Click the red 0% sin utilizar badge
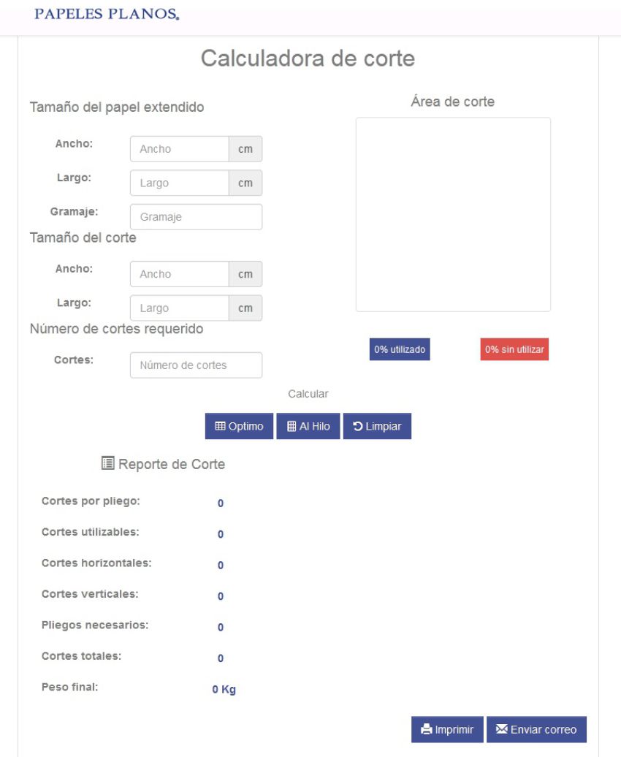This screenshot has height=757, width=621. tap(514, 350)
